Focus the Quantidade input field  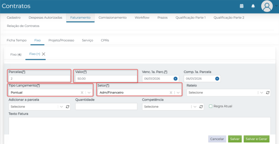point(106,107)
